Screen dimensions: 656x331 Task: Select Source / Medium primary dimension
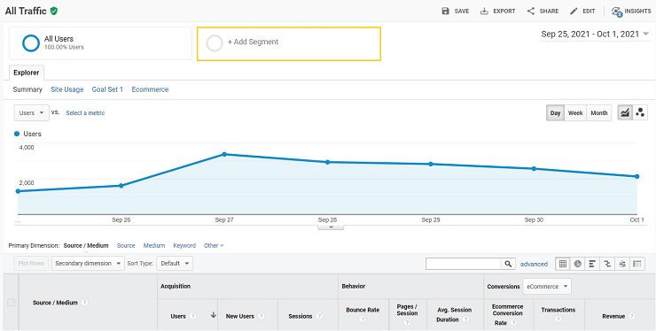pyautogui.click(x=86, y=246)
